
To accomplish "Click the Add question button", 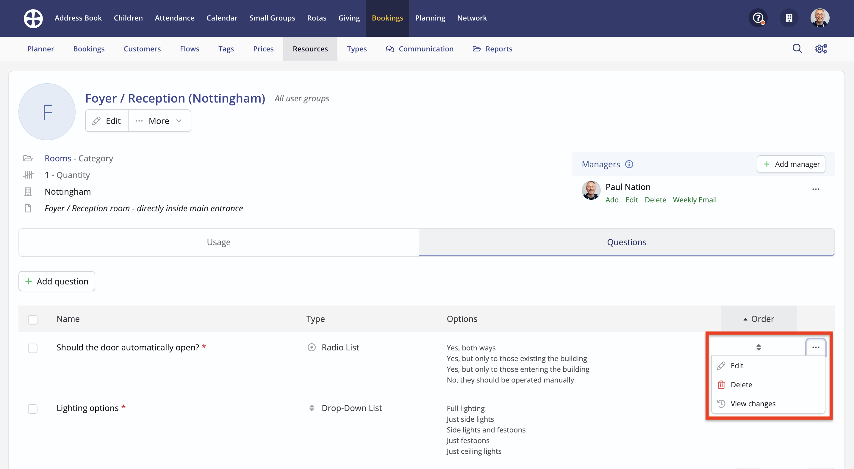I will (x=57, y=281).
